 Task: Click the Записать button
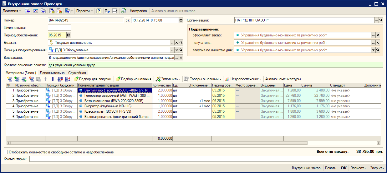click(x=358, y=168)
